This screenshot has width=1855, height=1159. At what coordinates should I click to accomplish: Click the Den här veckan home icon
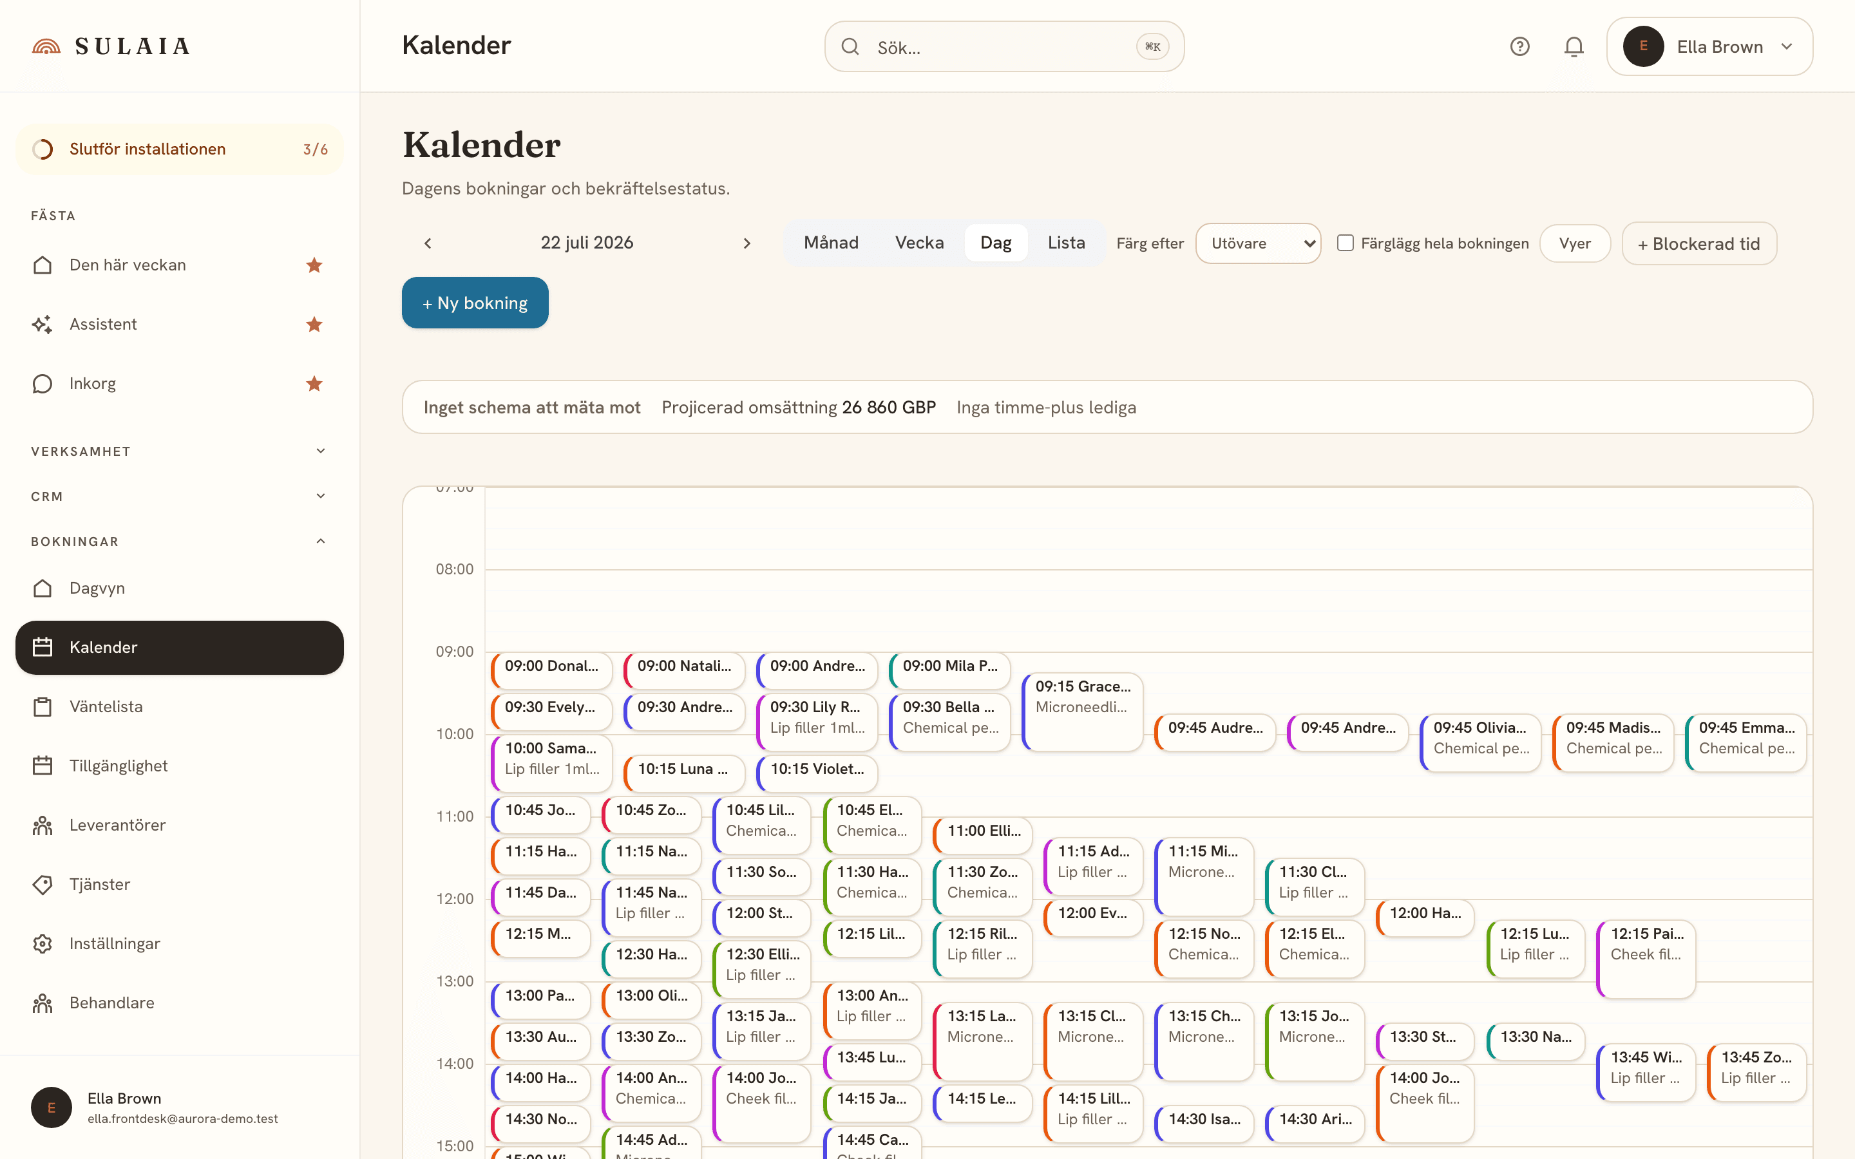[x=42, y=265]
